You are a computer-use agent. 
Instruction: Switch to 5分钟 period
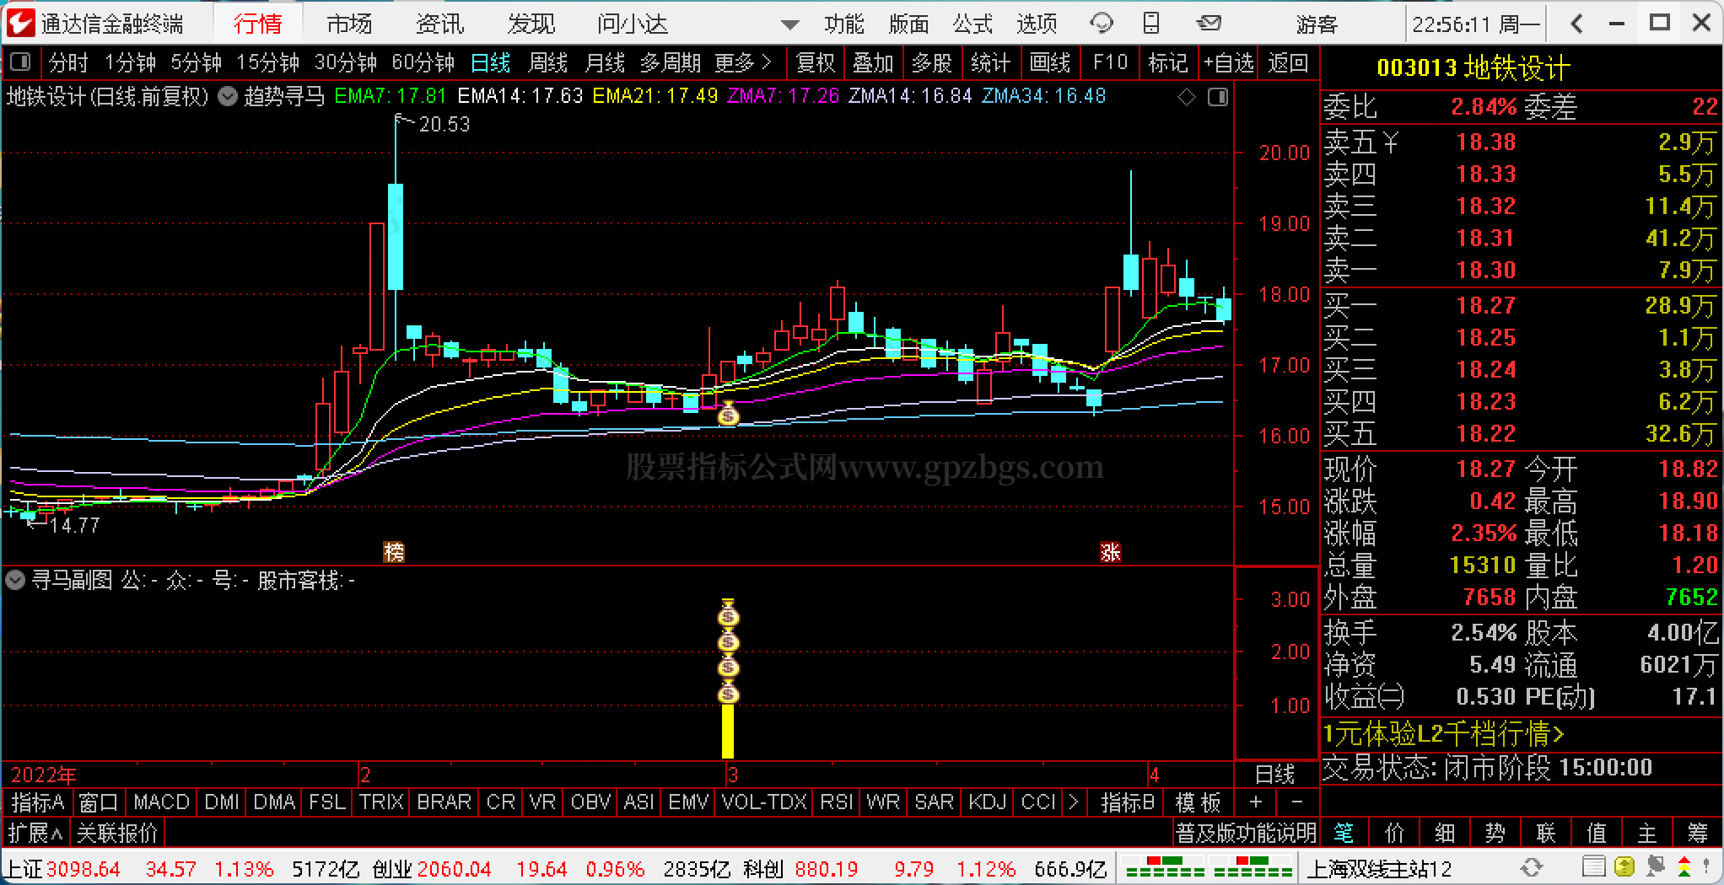click(x=197, y=62)
